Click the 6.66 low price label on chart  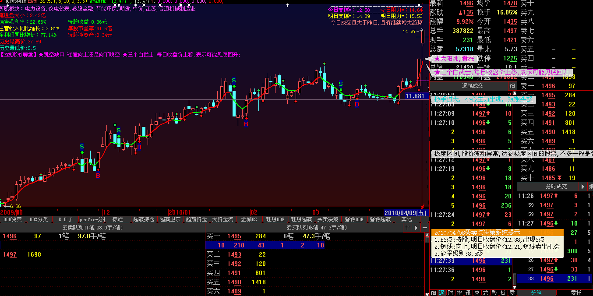pyautogui.click(x=14, y=206)
